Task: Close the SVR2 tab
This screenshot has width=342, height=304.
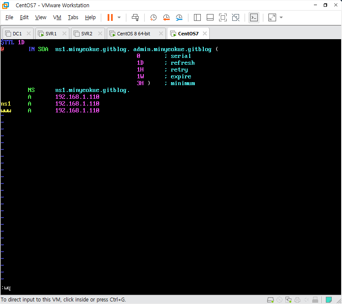Action: pyautogui.click(x=100, y=33)
